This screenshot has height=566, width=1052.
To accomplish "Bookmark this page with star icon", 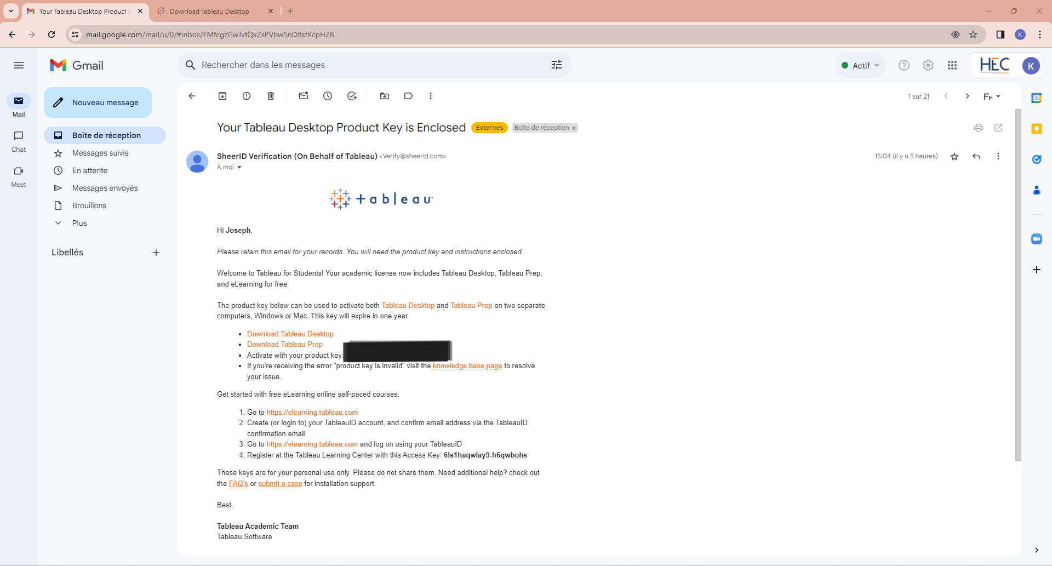I will click(x=973, y=35).
